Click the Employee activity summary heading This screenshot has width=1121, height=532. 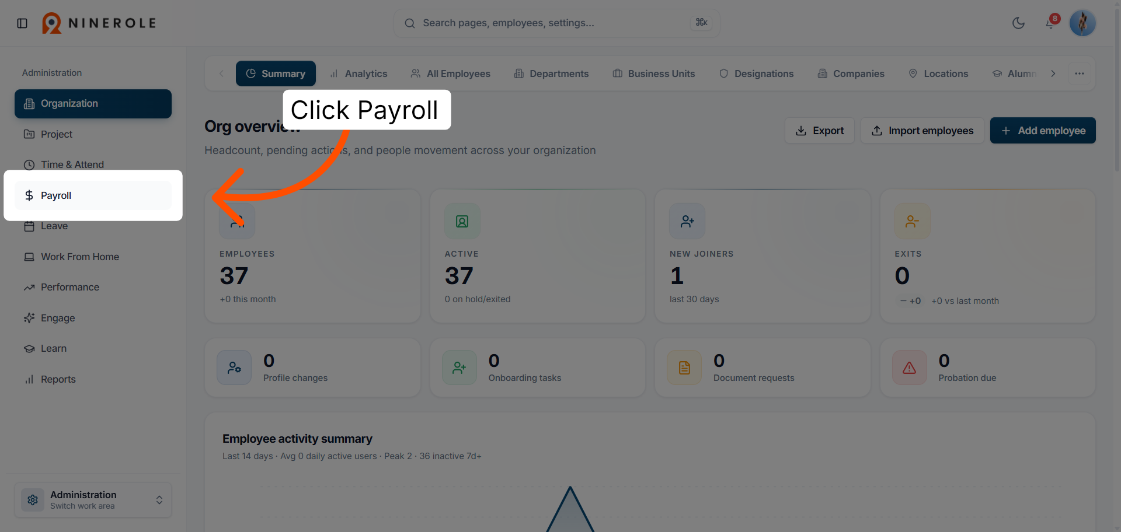tap(297, 439)
